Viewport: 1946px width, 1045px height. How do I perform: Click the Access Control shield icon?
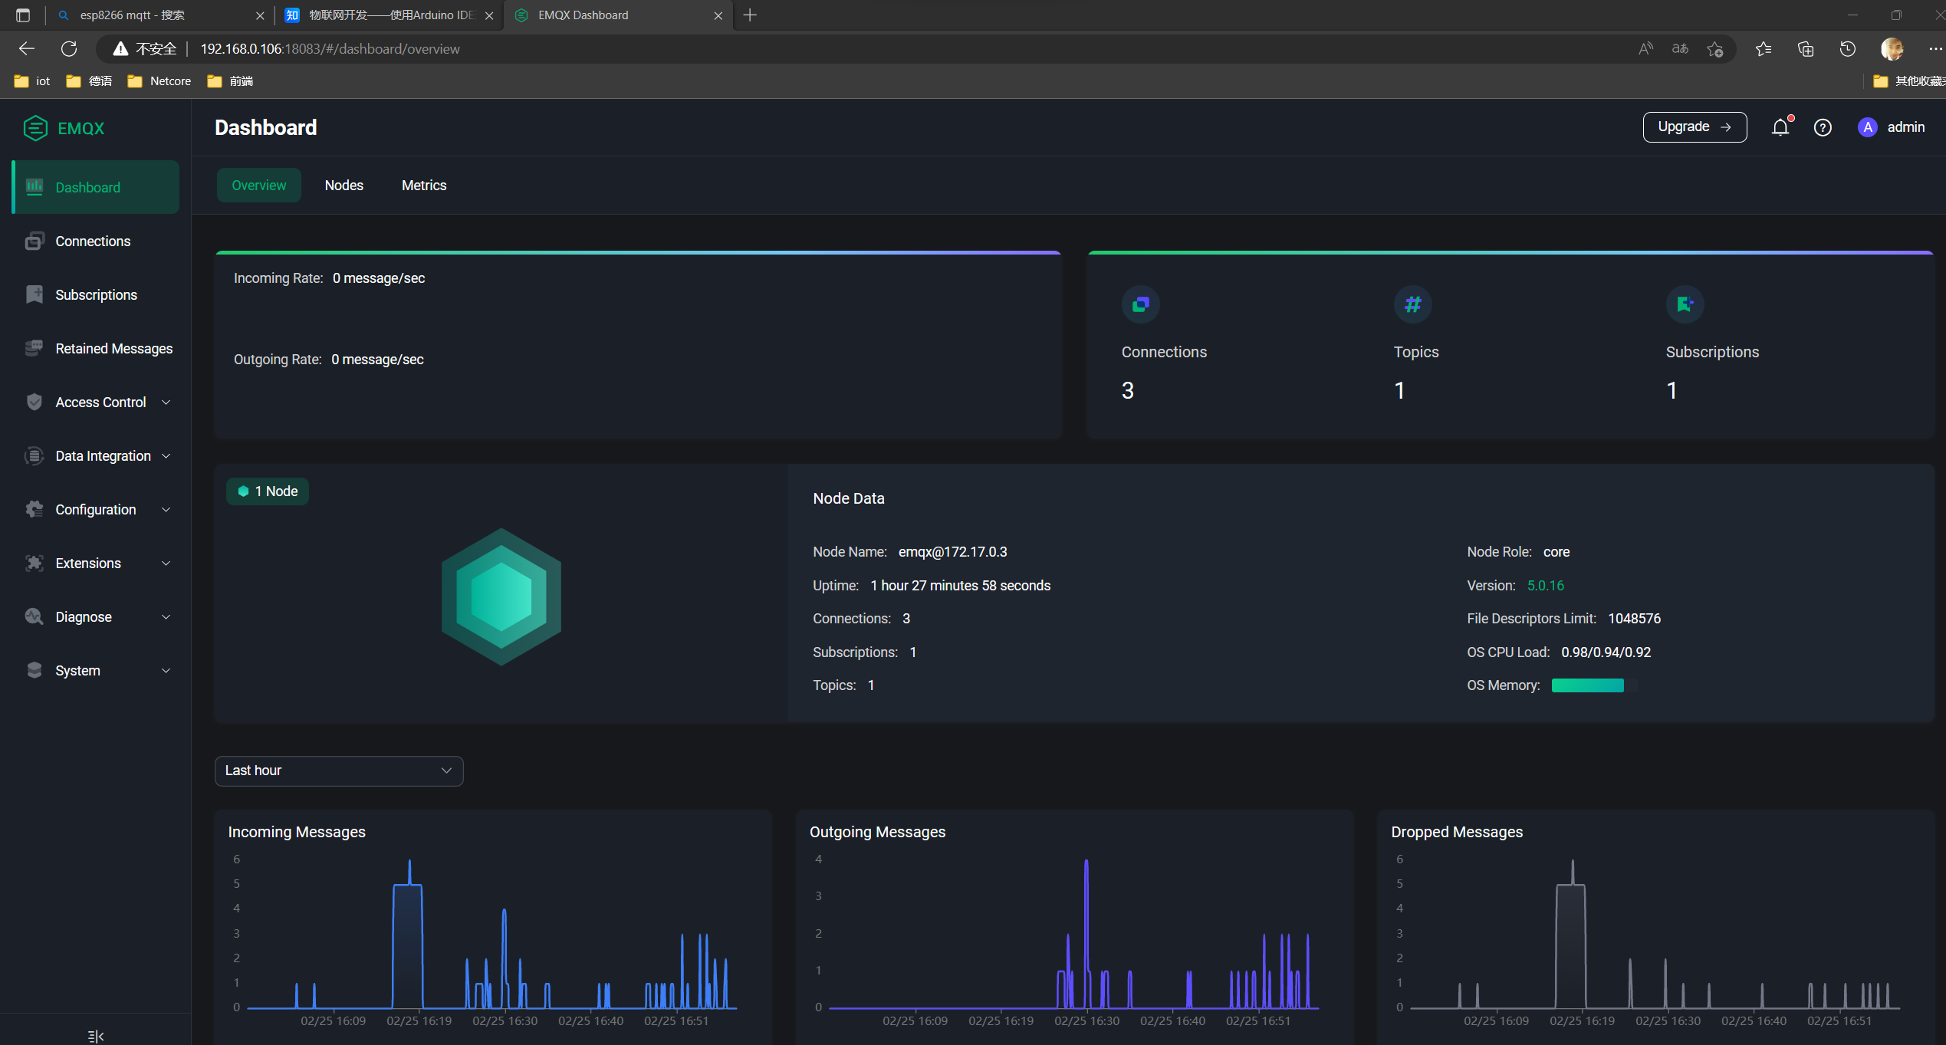35,402
